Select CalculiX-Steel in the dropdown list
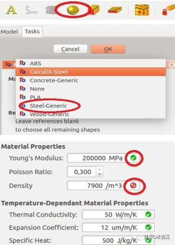Viewport: 175px width, 245px height. (91, 72)
